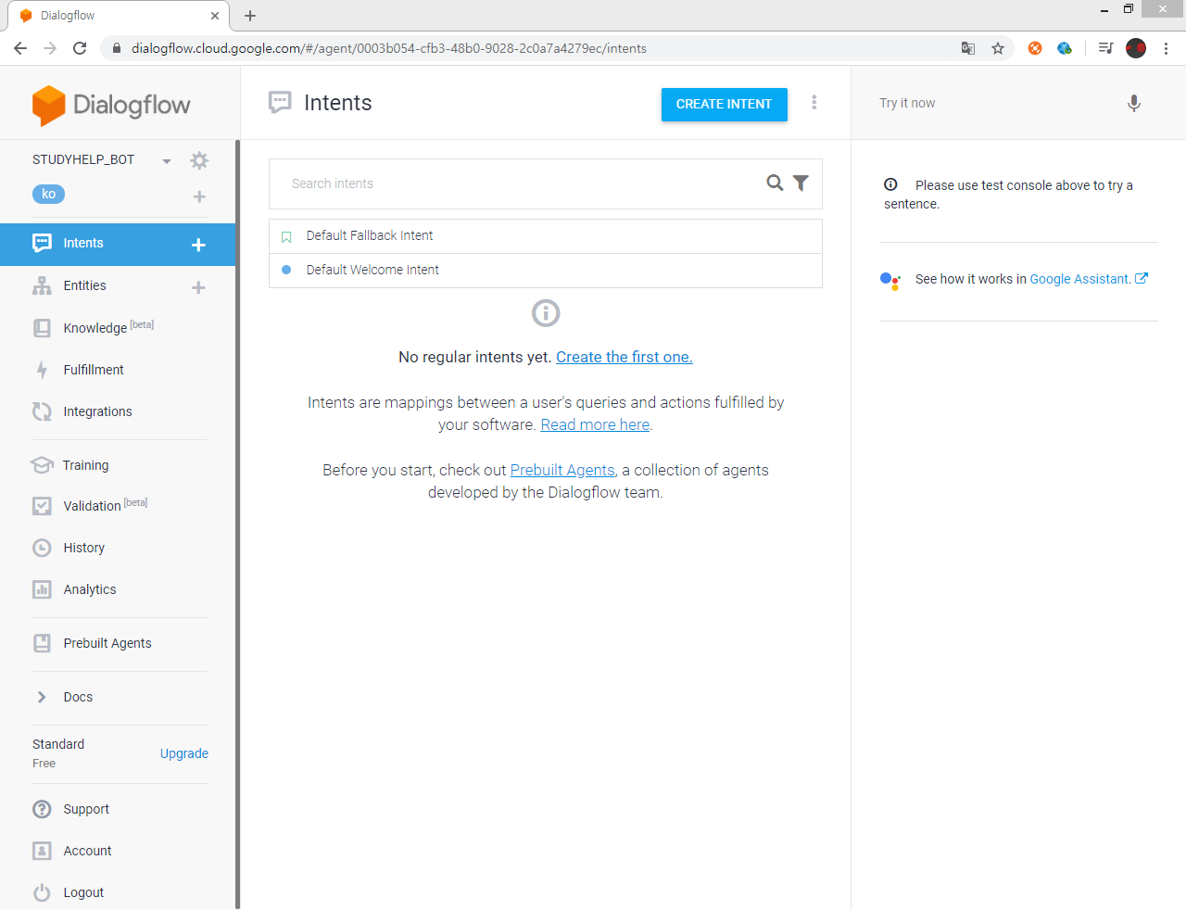Click the browser address bar URL
1186x910 pixels.
click(x=389, y=48)
